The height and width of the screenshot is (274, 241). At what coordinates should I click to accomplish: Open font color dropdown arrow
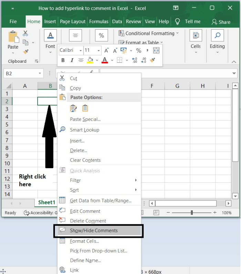pos(112,60)
